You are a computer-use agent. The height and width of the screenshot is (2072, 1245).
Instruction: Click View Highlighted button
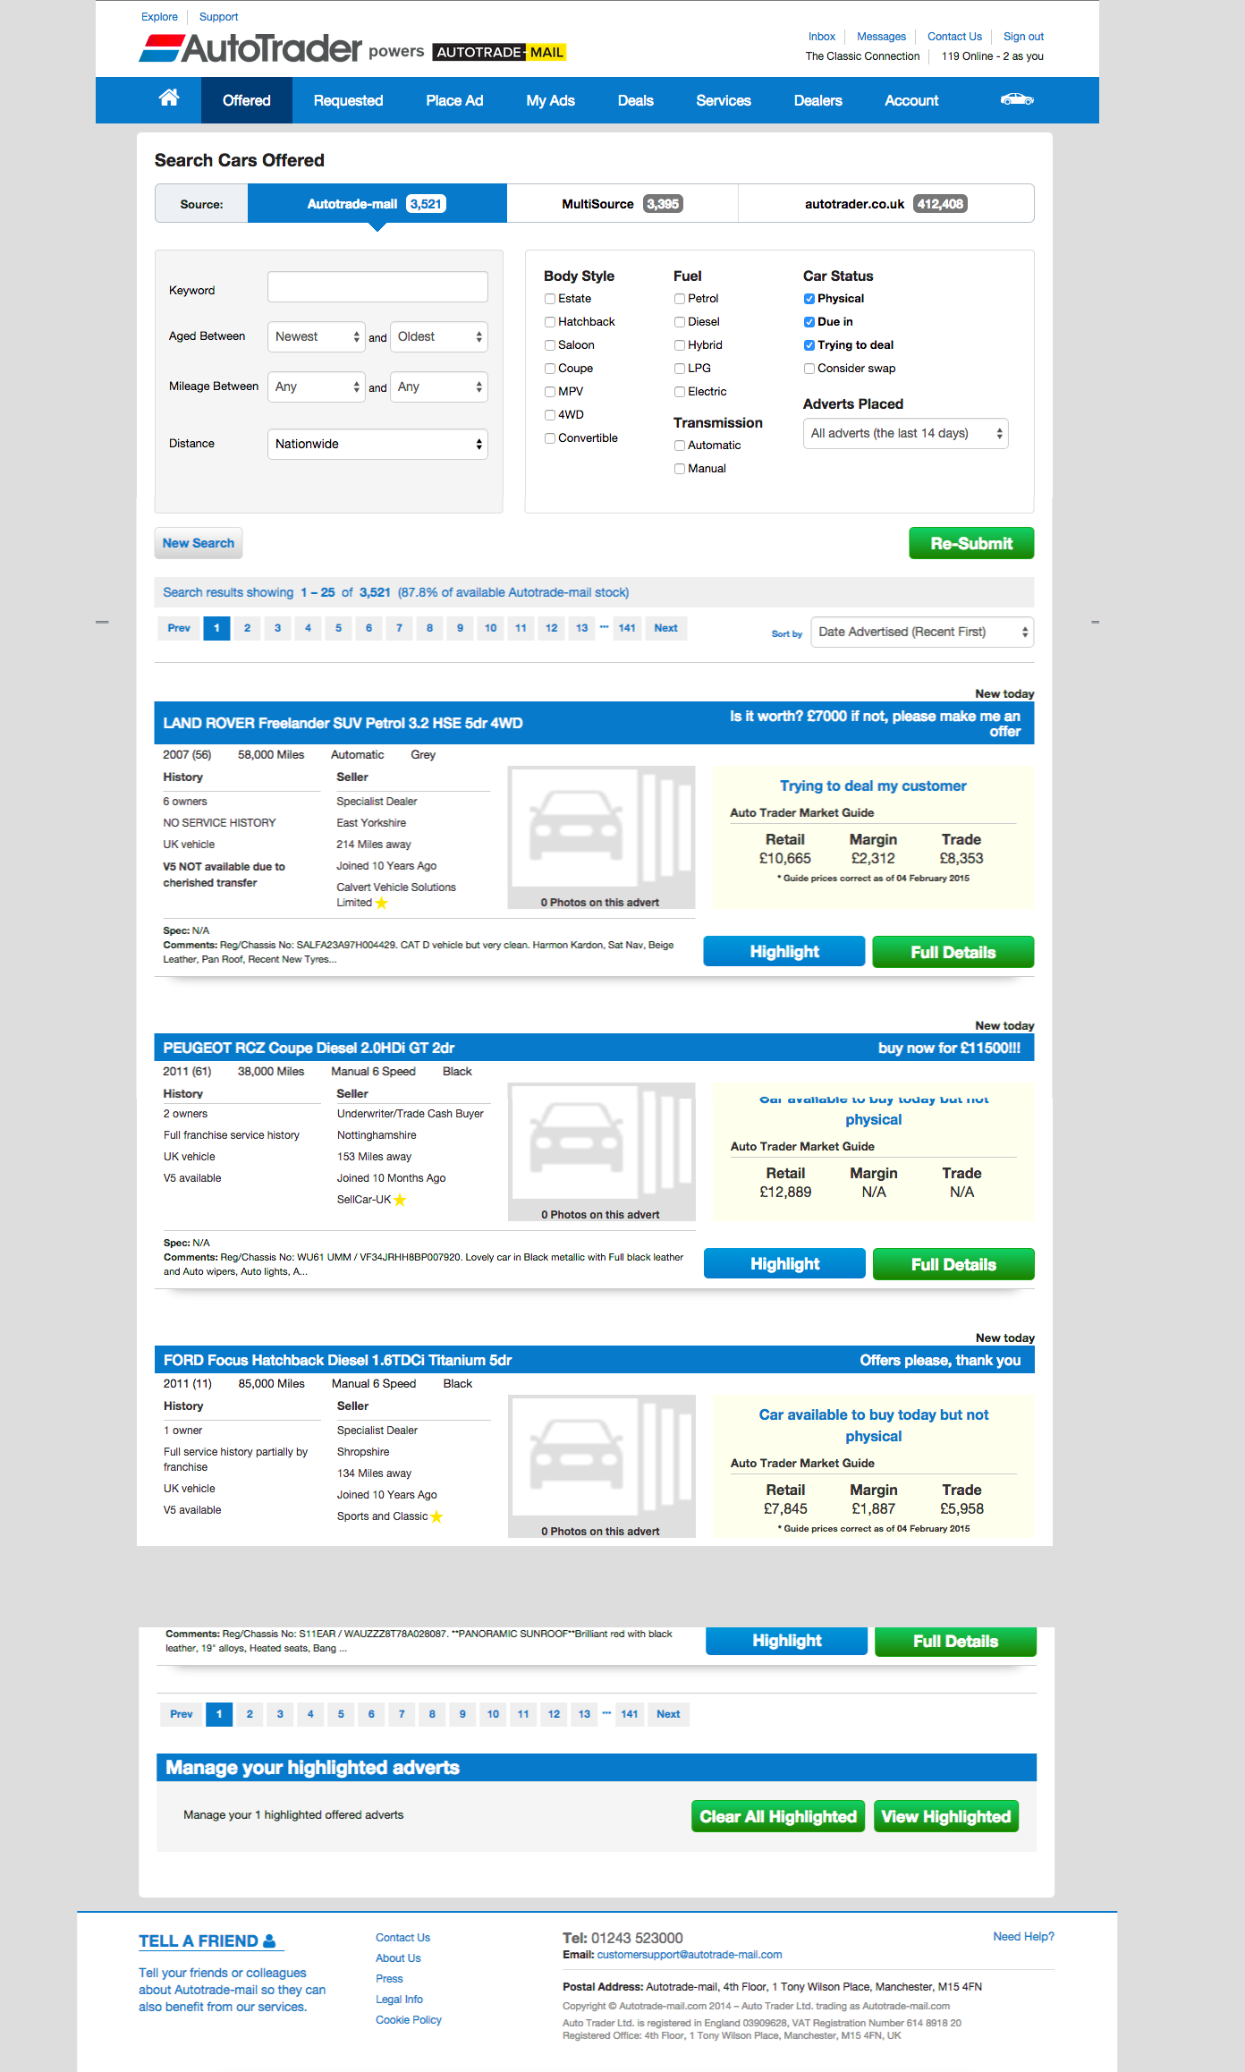(945, 1816)
